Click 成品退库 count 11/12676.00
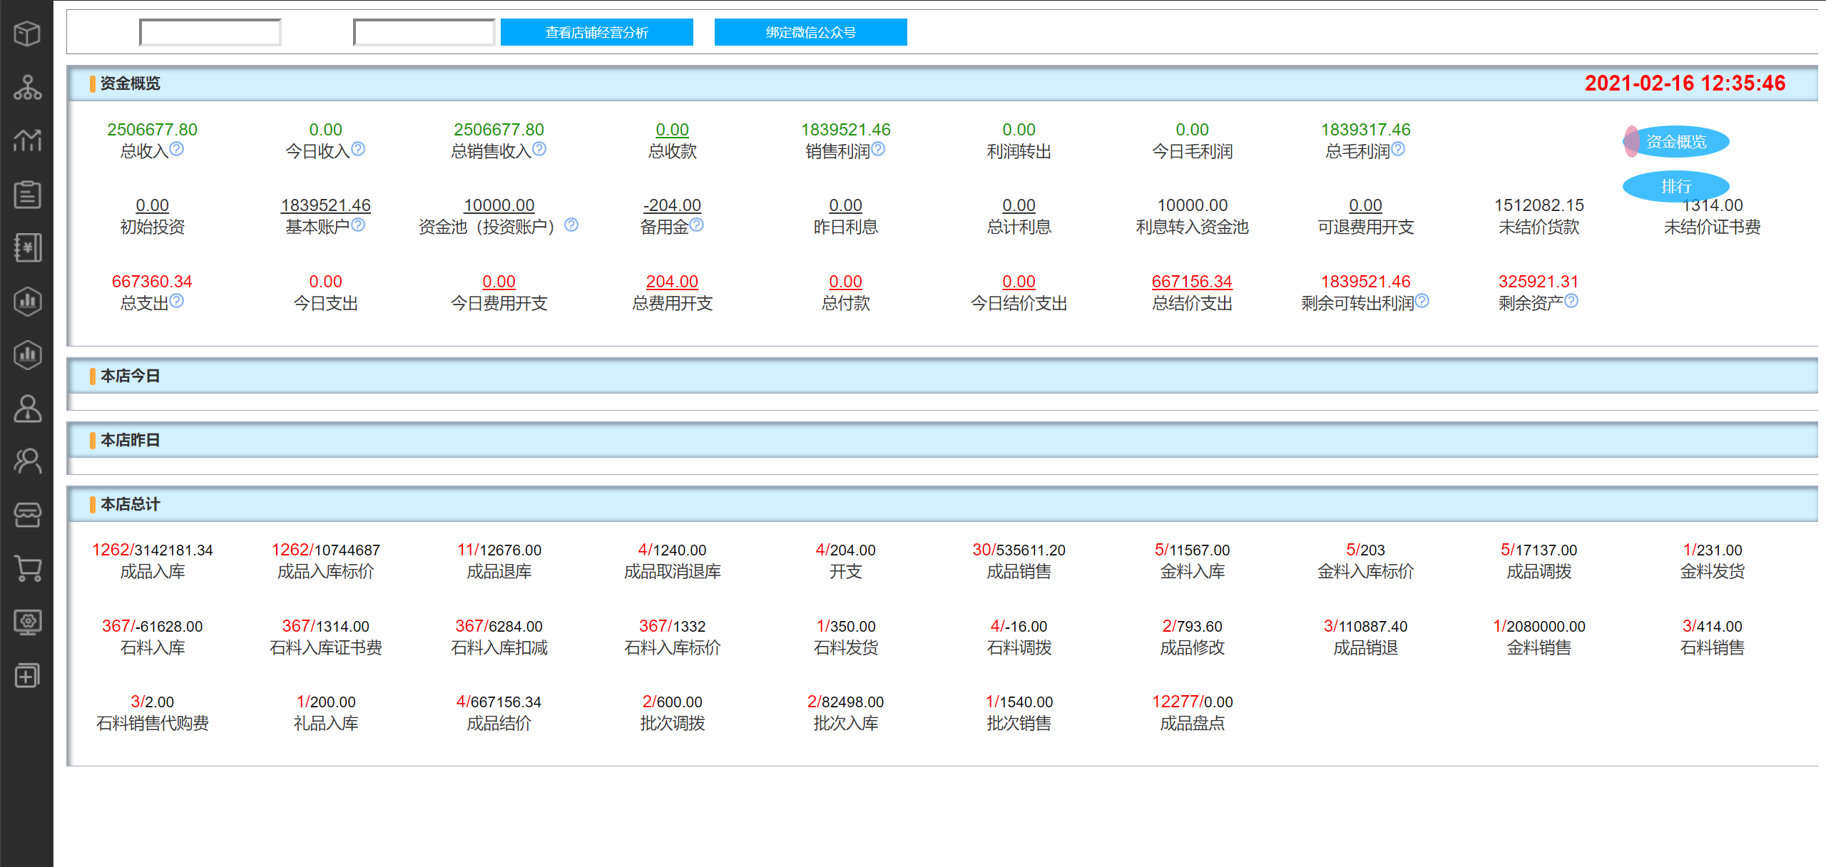 point(499,550)
